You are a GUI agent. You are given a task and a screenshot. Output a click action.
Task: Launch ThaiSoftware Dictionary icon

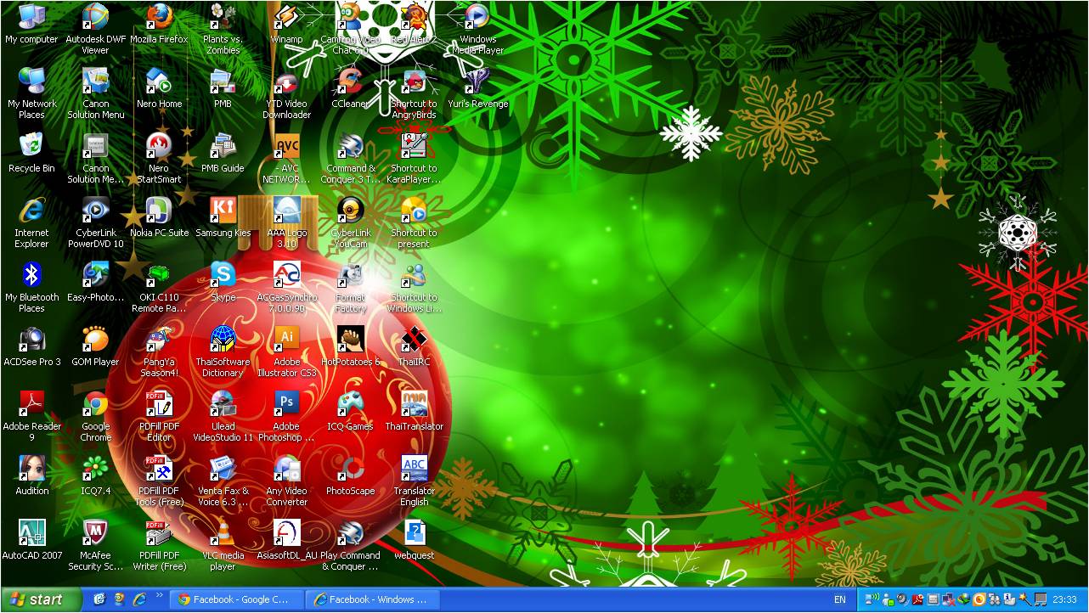coord(223,351)
